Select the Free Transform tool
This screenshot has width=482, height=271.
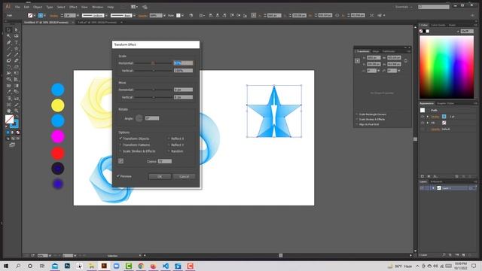[17, 73]
